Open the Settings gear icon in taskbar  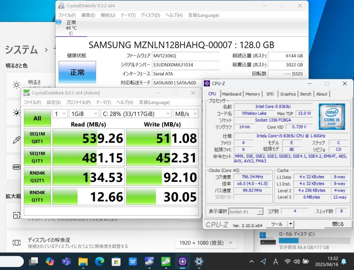(x=199, y=261)
